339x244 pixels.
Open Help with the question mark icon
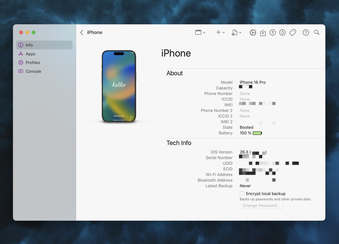[x=306, y=33]
